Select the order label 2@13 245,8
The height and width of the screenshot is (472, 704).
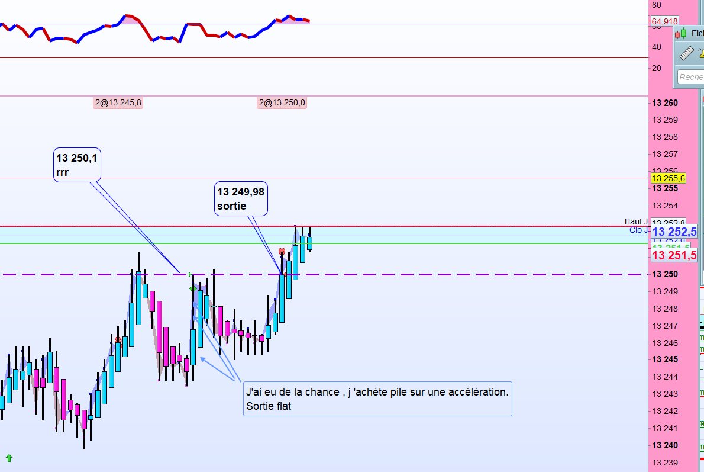[118, 102]
